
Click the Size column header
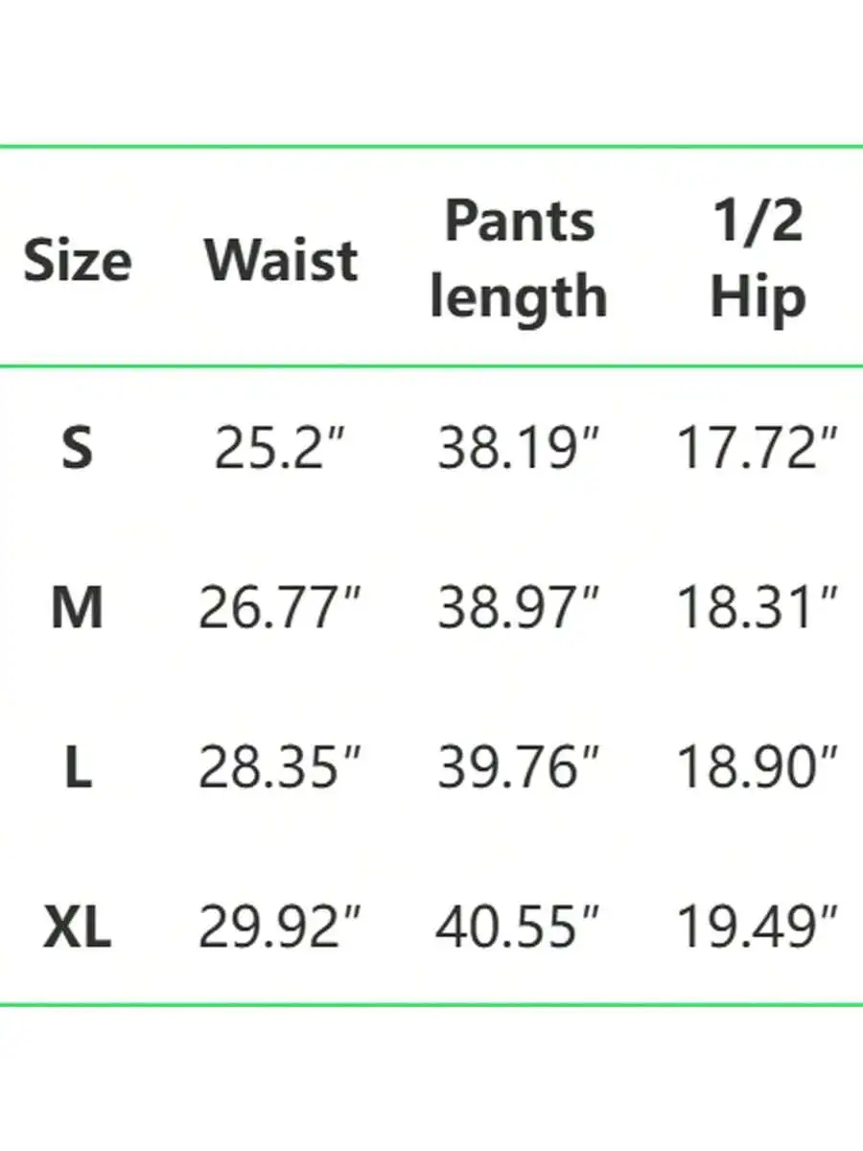point(78,260)
